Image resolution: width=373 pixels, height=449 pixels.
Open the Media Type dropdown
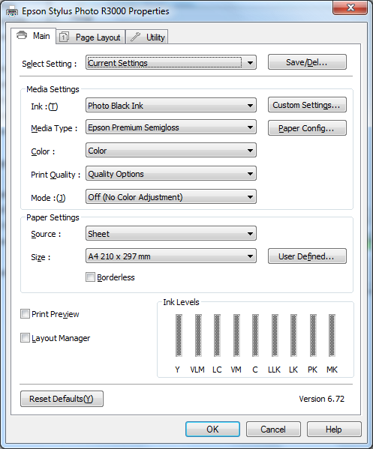pos(171,127)
